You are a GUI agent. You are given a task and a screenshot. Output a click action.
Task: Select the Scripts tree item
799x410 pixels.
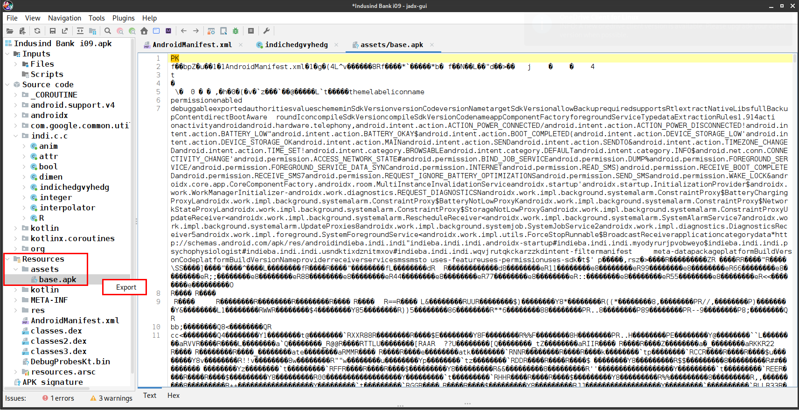[47, 75]
